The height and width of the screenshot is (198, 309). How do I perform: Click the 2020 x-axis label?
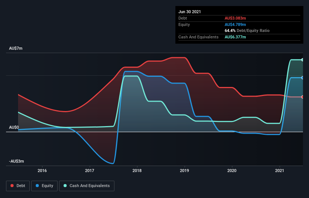click(232, 171)
